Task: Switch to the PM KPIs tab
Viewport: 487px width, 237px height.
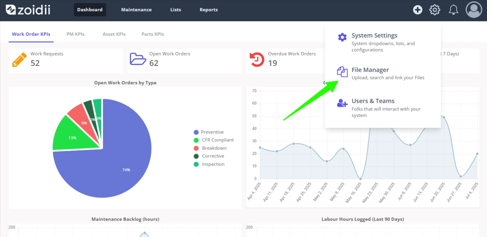Action: pos(75,34)
